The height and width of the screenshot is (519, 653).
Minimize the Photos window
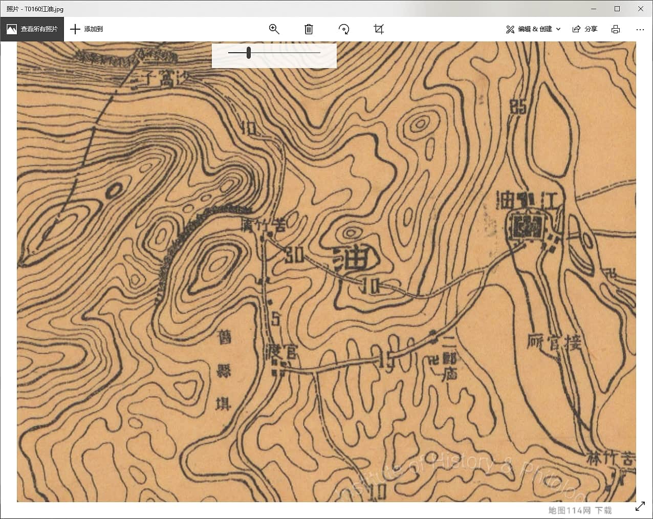pos(594,9)
